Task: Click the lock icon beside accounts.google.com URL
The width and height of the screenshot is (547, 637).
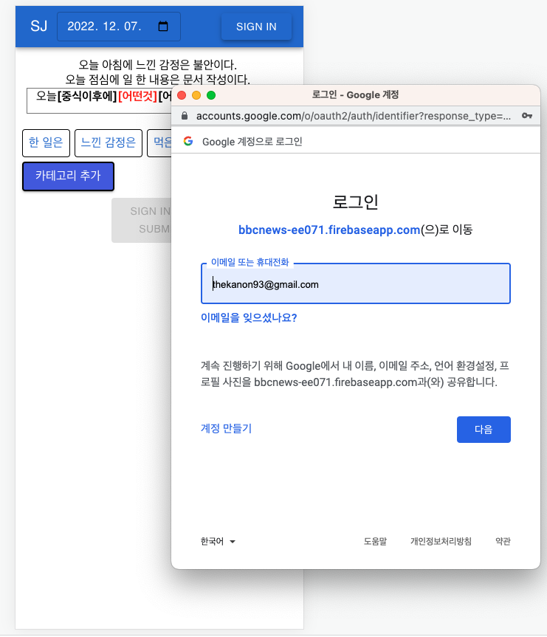Action: 185,116
